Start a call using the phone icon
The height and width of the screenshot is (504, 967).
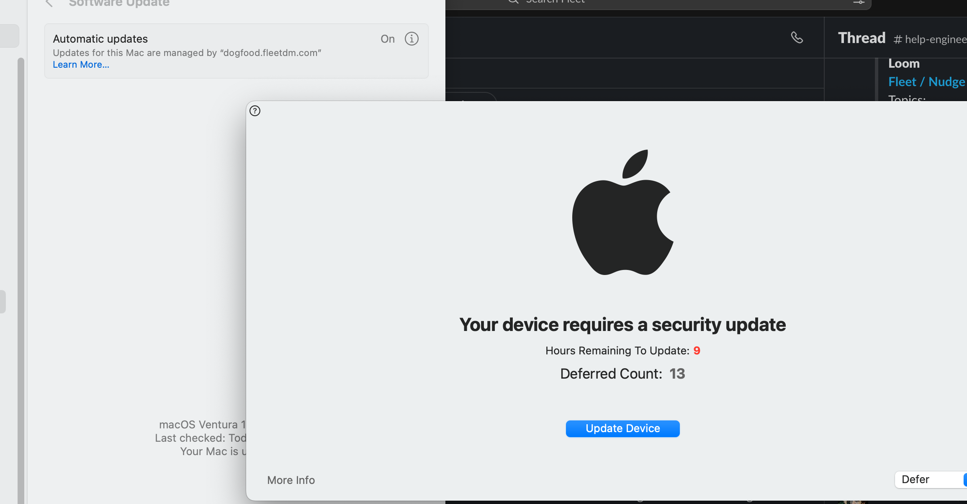click(797, 38)
